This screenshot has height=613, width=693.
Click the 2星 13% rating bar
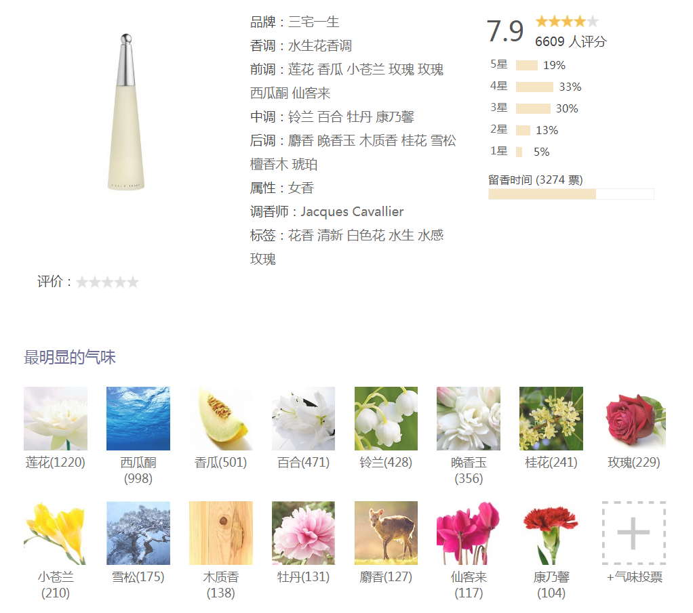point(523,130)
